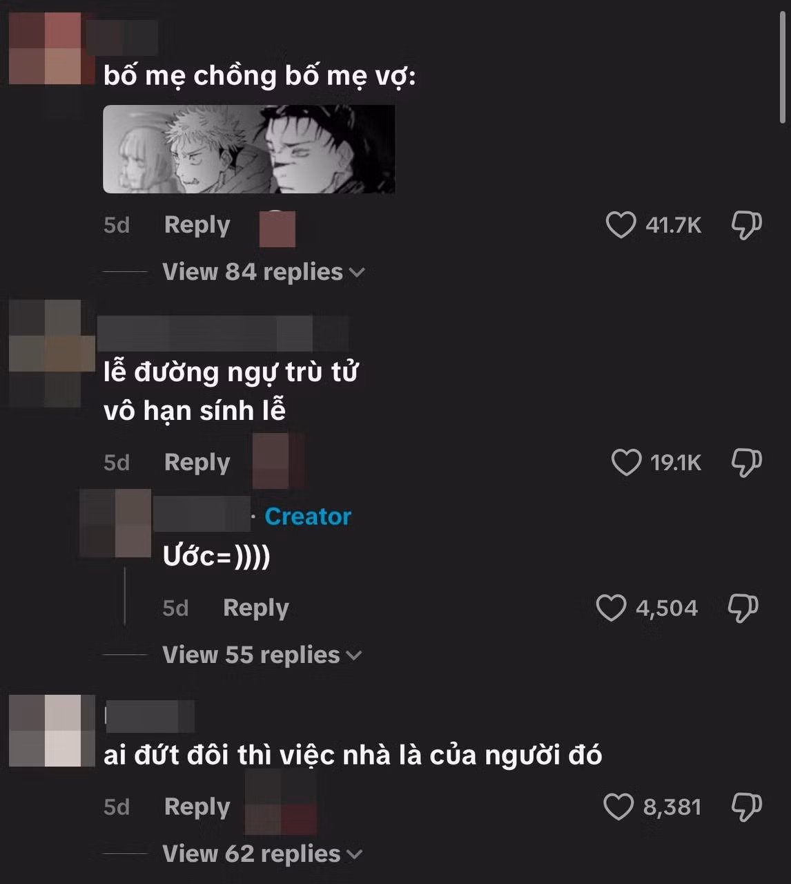This screenshot has height=884, width=791.
Task: Open the manga image in first comment
Action: tap(248, 149)
